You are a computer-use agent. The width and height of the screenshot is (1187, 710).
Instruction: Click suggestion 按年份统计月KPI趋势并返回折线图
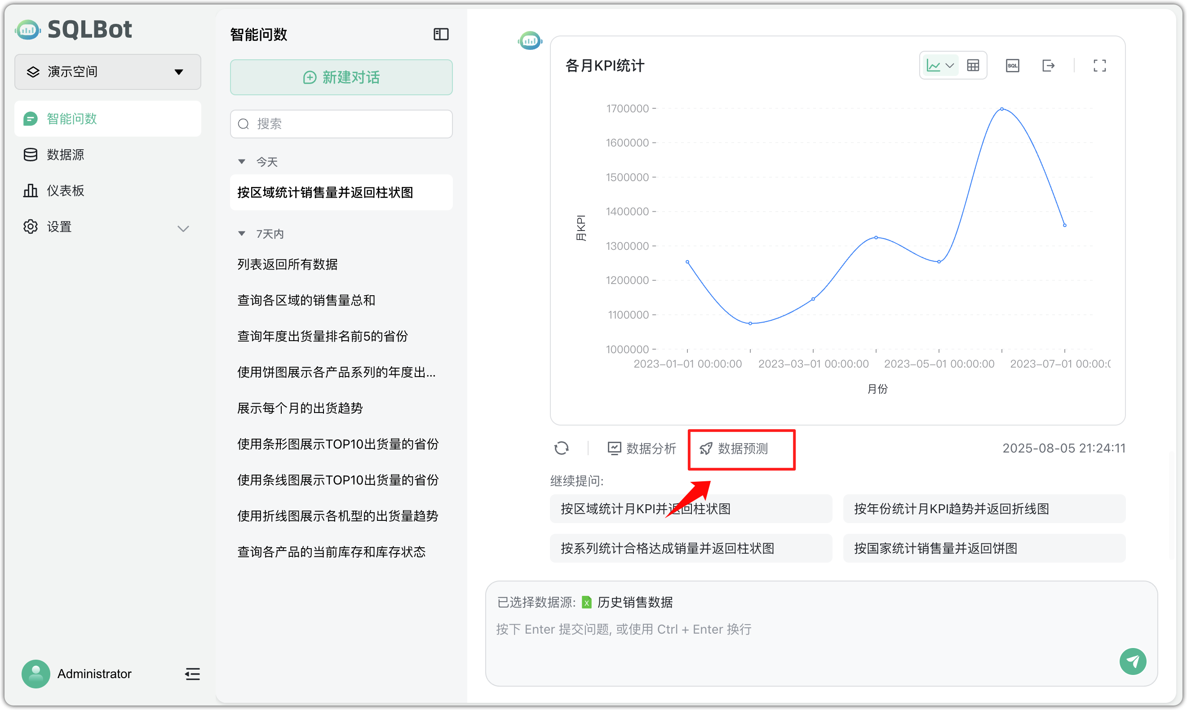pyautogui.click(x=983, y=509)
